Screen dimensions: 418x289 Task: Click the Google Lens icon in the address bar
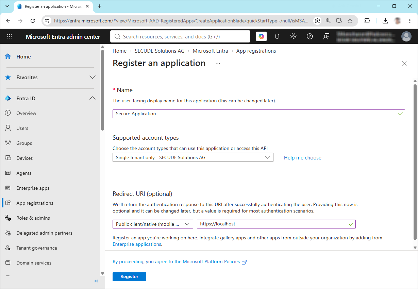(317, 21)
